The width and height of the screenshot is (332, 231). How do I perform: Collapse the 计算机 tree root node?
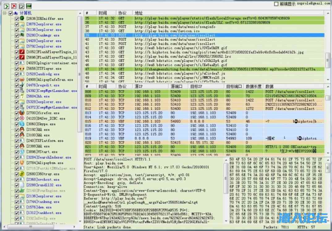point(5,13)
